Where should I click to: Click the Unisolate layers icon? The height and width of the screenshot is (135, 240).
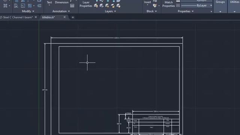tap(101, 6)
